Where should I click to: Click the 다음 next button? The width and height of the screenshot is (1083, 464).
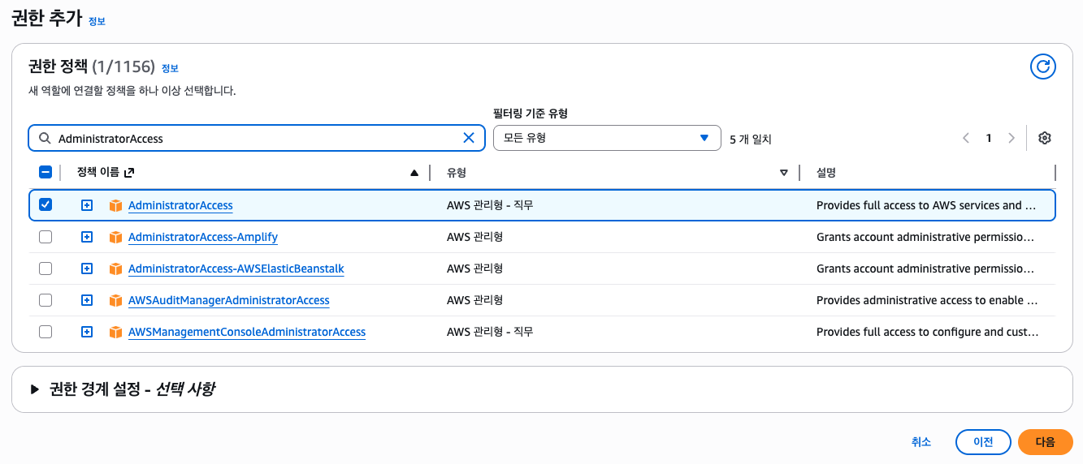tap(1046, 442)
